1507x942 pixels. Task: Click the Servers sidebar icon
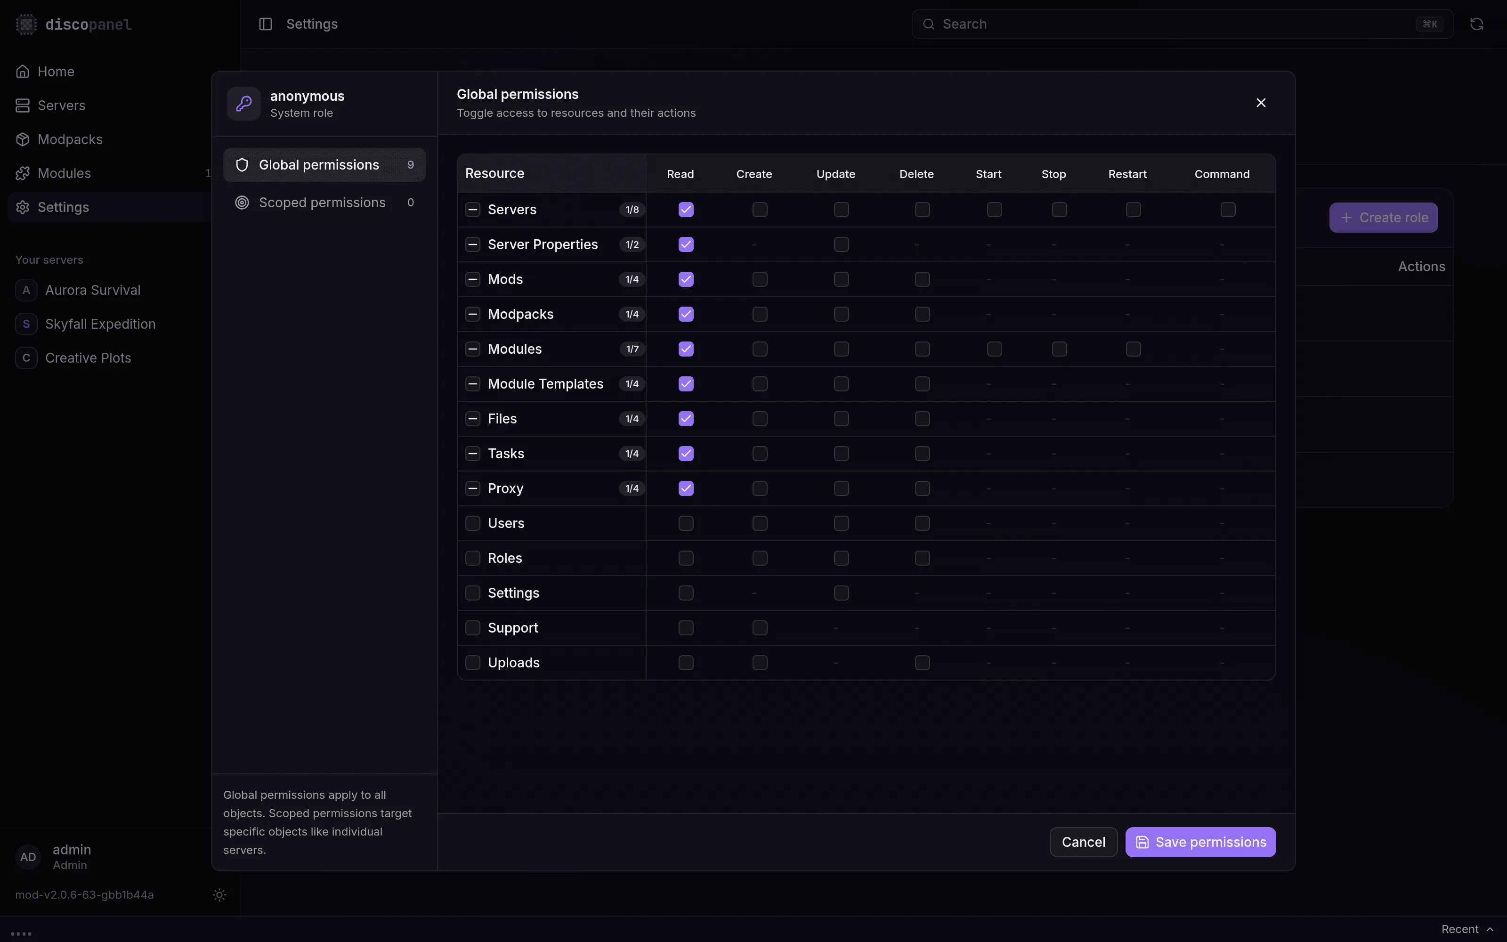[x=23, y=106]
